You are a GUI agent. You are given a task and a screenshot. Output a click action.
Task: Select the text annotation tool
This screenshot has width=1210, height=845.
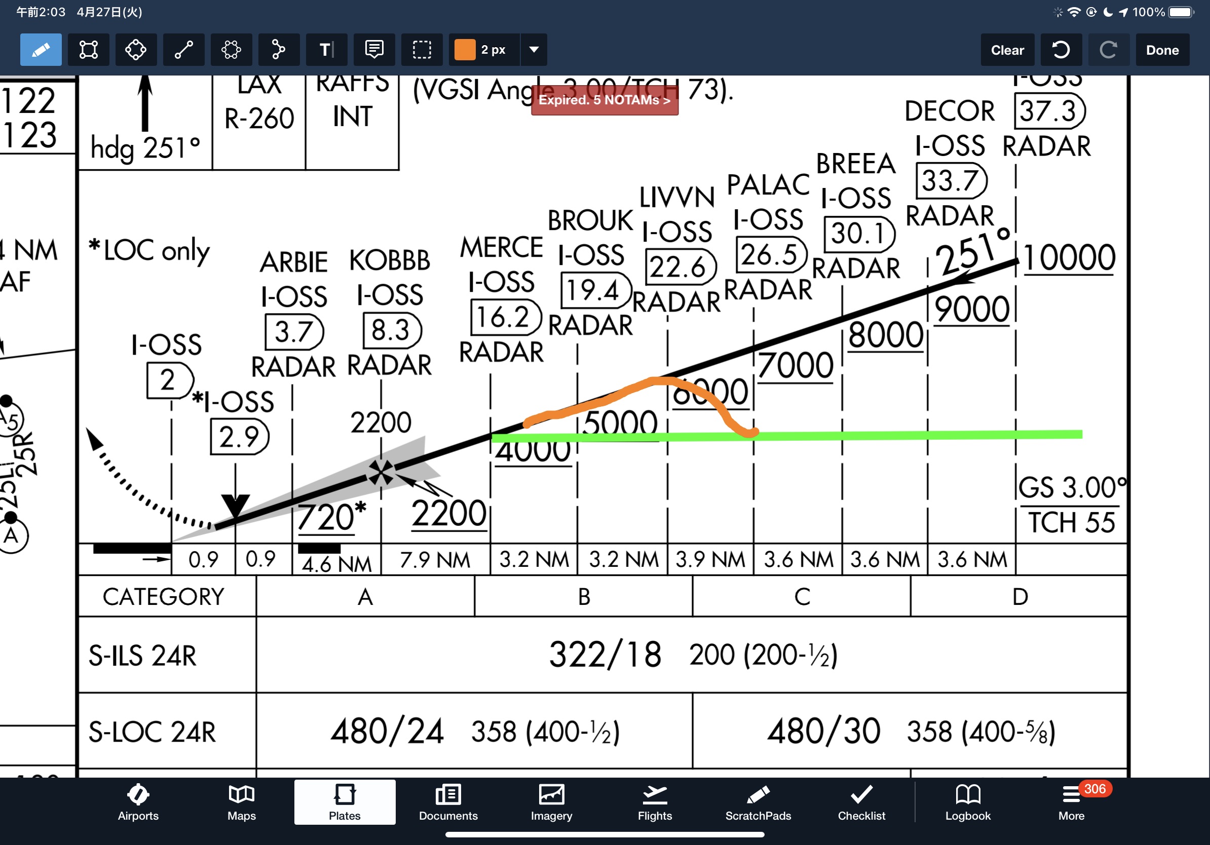(326, 50)
